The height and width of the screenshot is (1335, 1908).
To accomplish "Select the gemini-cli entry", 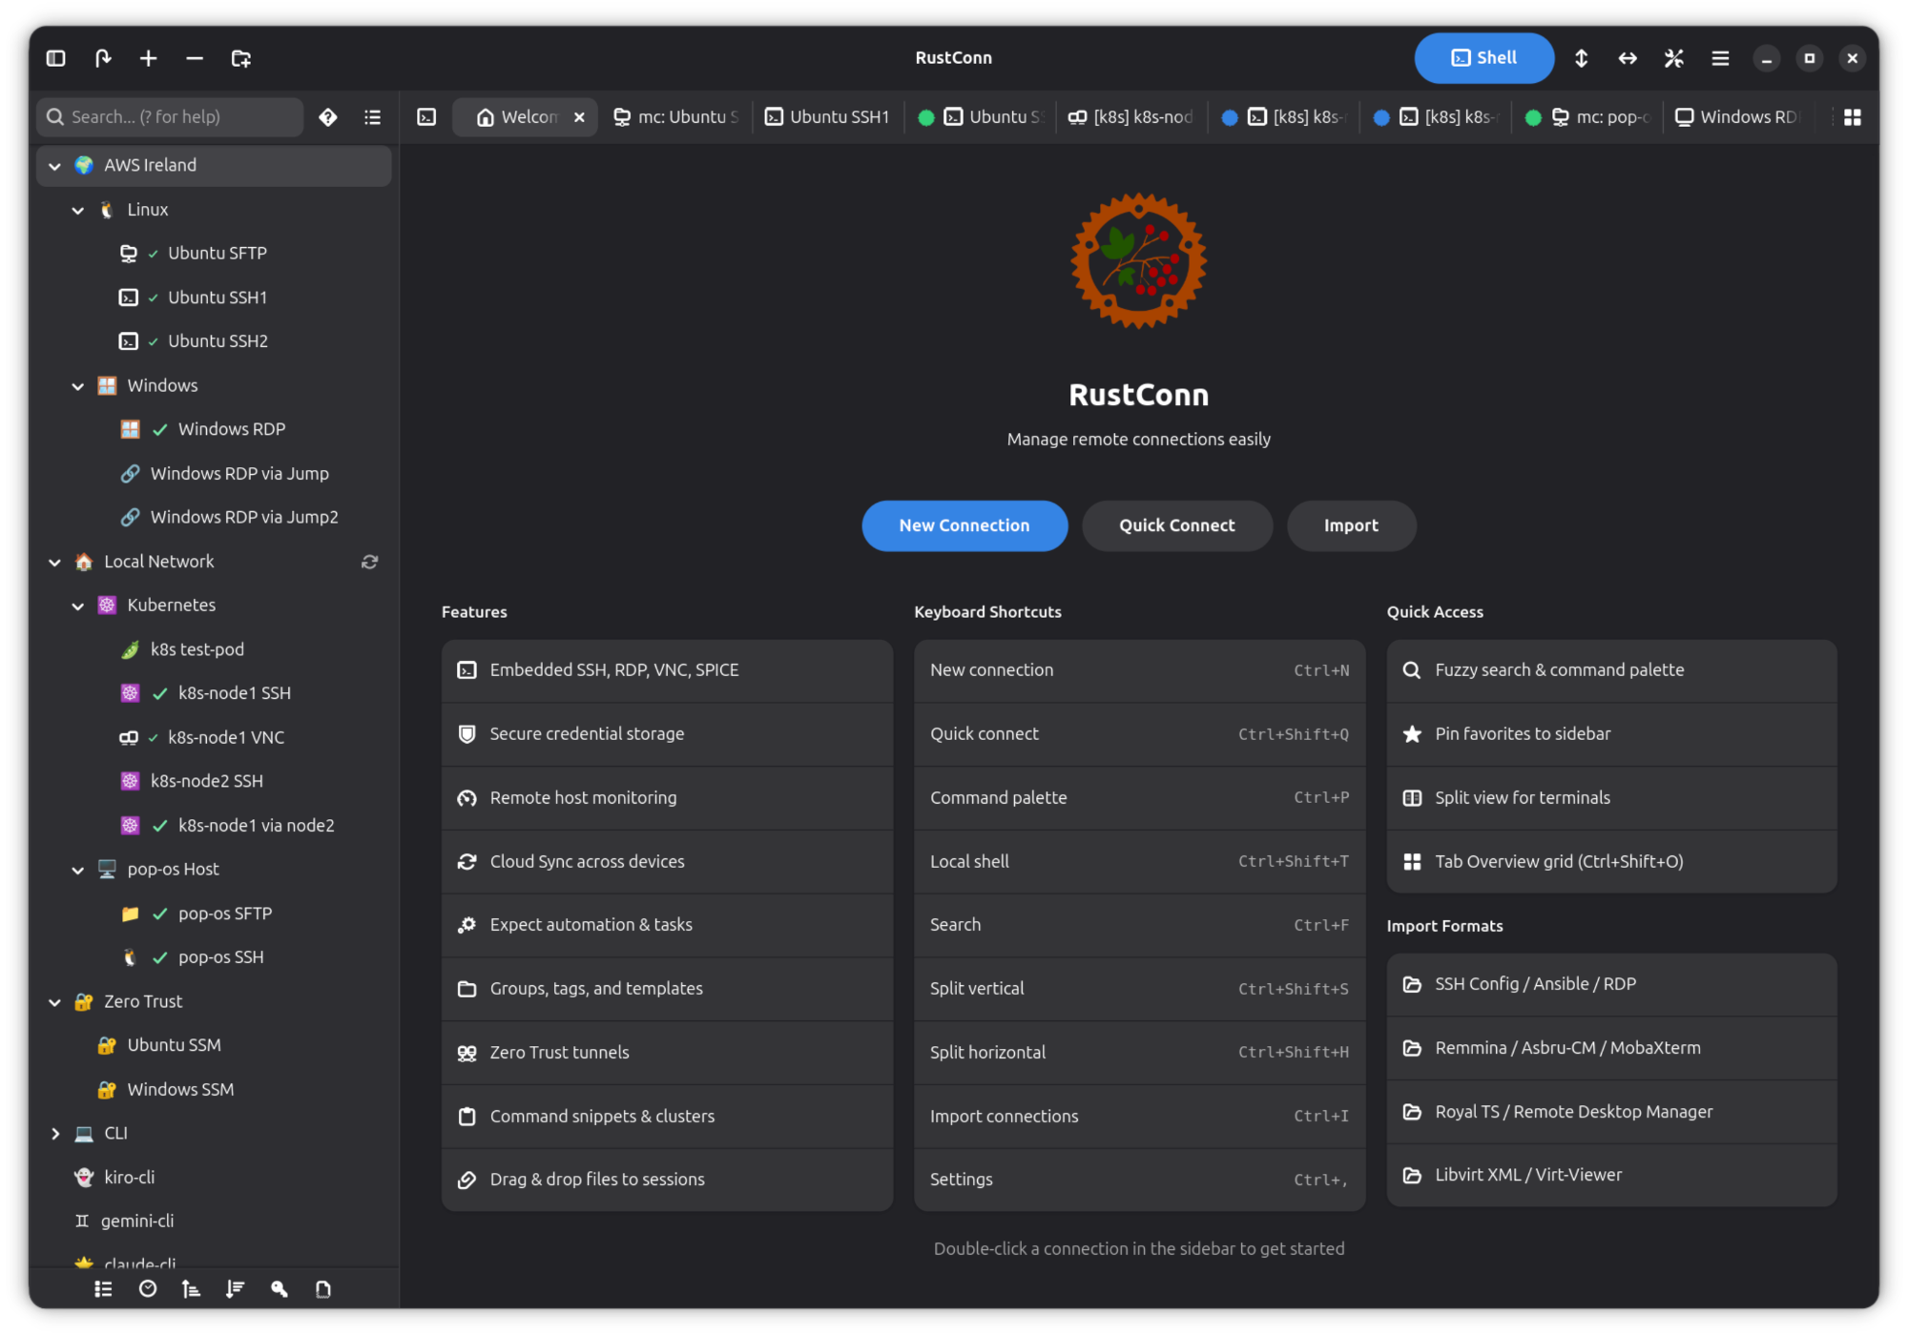I will (x=214, y=1222).
